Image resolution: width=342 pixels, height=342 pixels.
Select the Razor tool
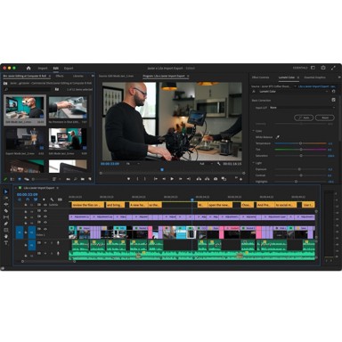pos(5,211)
